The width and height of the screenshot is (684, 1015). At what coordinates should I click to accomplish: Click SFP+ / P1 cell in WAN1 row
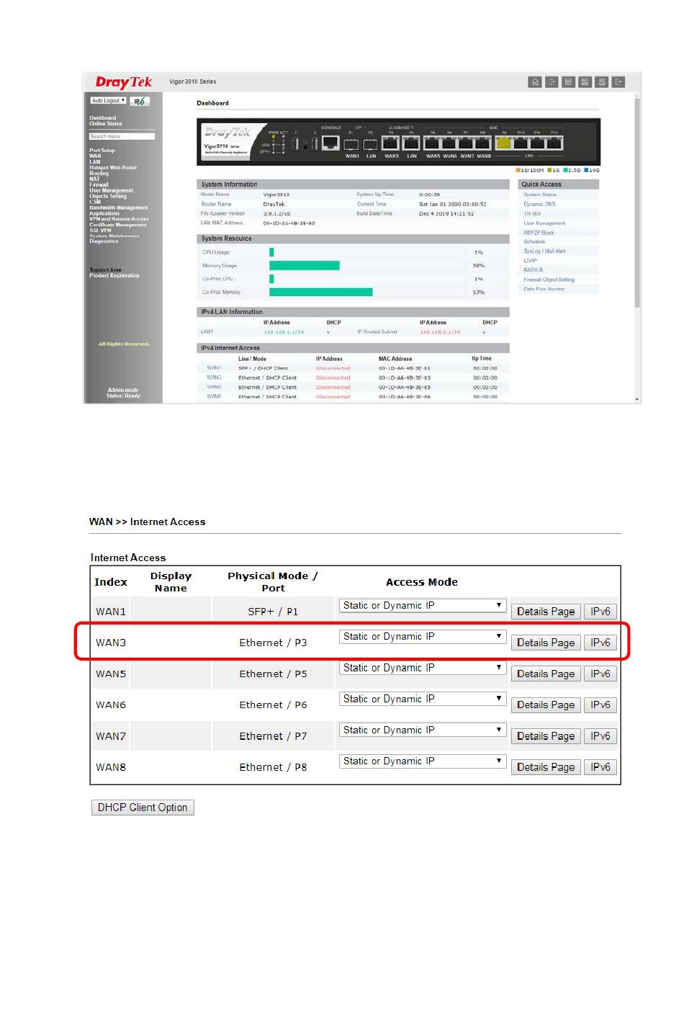[273, 612]
